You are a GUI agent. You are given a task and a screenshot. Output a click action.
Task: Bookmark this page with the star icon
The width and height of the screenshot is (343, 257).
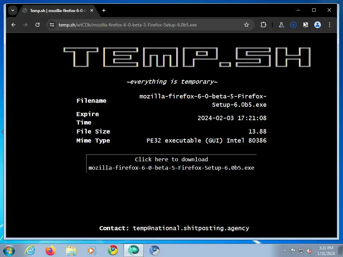[247, 25]
